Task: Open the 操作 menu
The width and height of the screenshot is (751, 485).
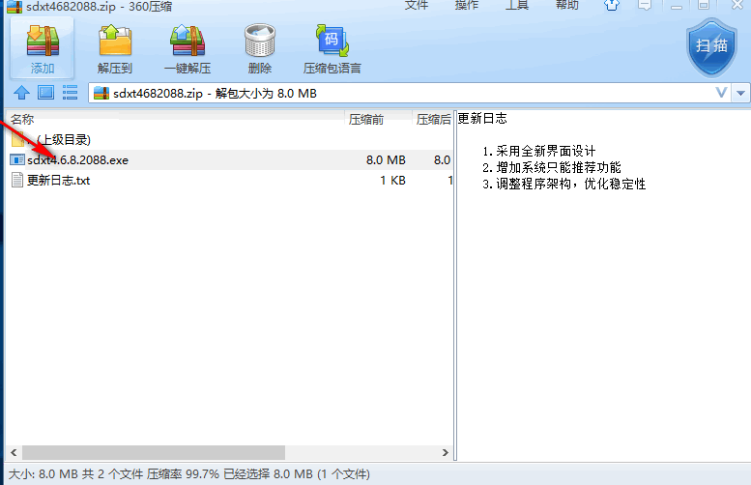Action: tap(467, 5)
